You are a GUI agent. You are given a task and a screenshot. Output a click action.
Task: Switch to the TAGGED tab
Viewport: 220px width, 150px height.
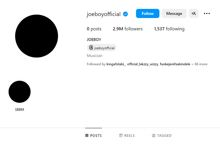tap(162, 136)
